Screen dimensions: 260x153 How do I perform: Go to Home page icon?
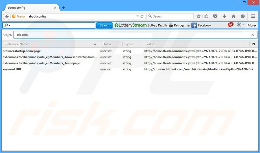(233, 16)
